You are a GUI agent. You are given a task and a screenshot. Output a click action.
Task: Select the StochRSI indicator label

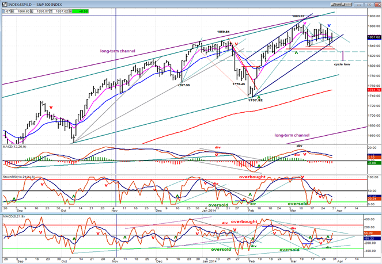click(17, 177)
